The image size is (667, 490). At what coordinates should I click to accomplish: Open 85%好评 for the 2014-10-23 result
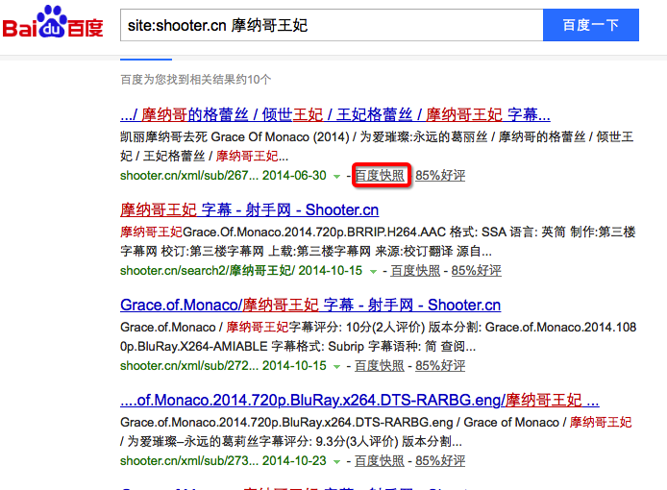tap(440, 460)
